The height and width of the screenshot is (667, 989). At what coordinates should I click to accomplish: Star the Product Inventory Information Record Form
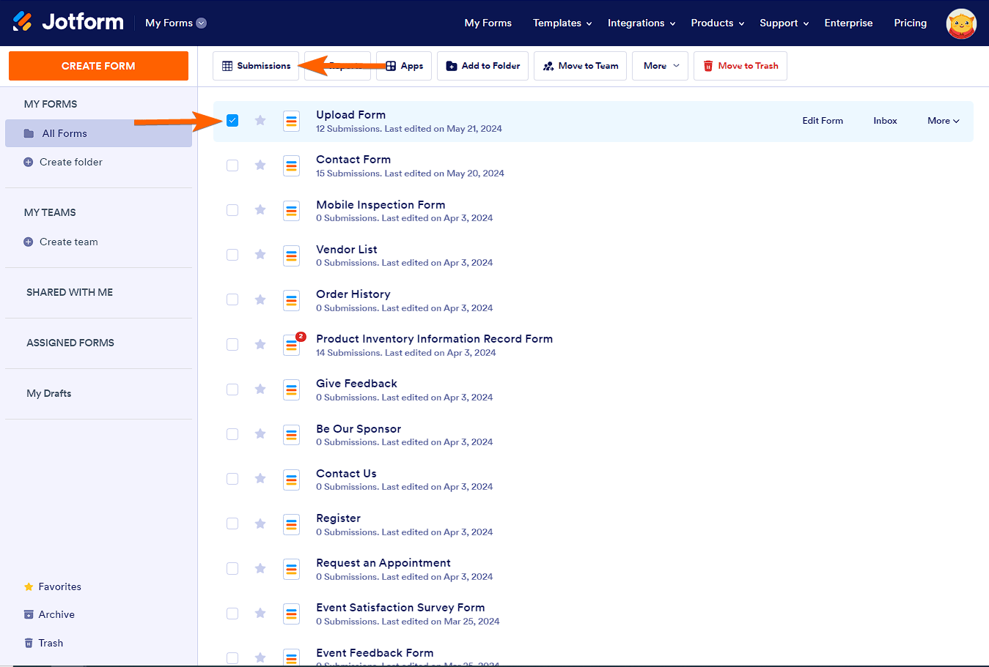[x=260, y=344]
